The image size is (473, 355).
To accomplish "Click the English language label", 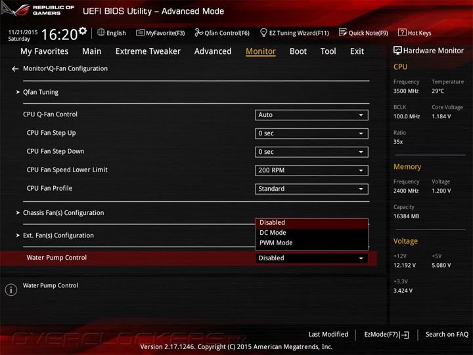I will 116,34.
